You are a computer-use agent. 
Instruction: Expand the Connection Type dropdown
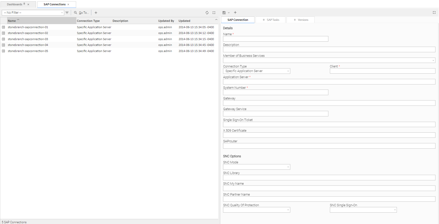[x=257, y=71]
